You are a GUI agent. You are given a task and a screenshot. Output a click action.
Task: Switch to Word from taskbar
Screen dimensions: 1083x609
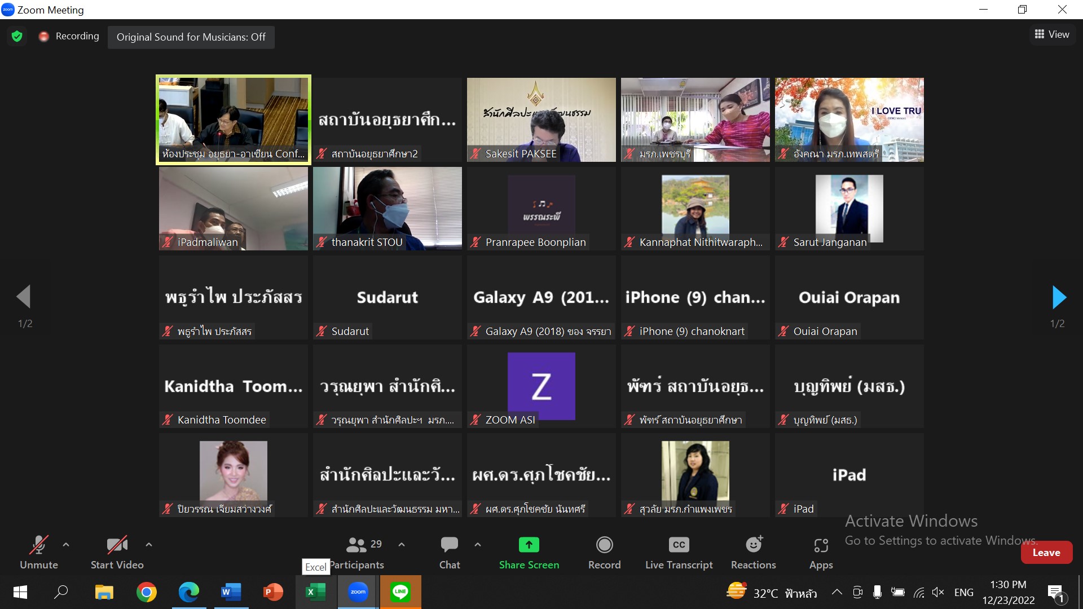tap(231, 592)
